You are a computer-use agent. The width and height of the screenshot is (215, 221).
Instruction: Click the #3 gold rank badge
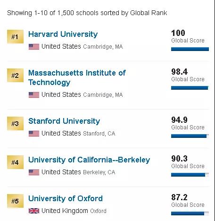tap(15, 124)
